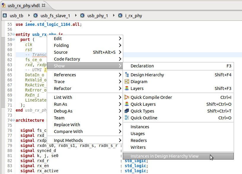Click the Quick Types icon in the submenu
Image resolution: width=242 pixels, height=174 pixels.
click(x=128, y=111)
